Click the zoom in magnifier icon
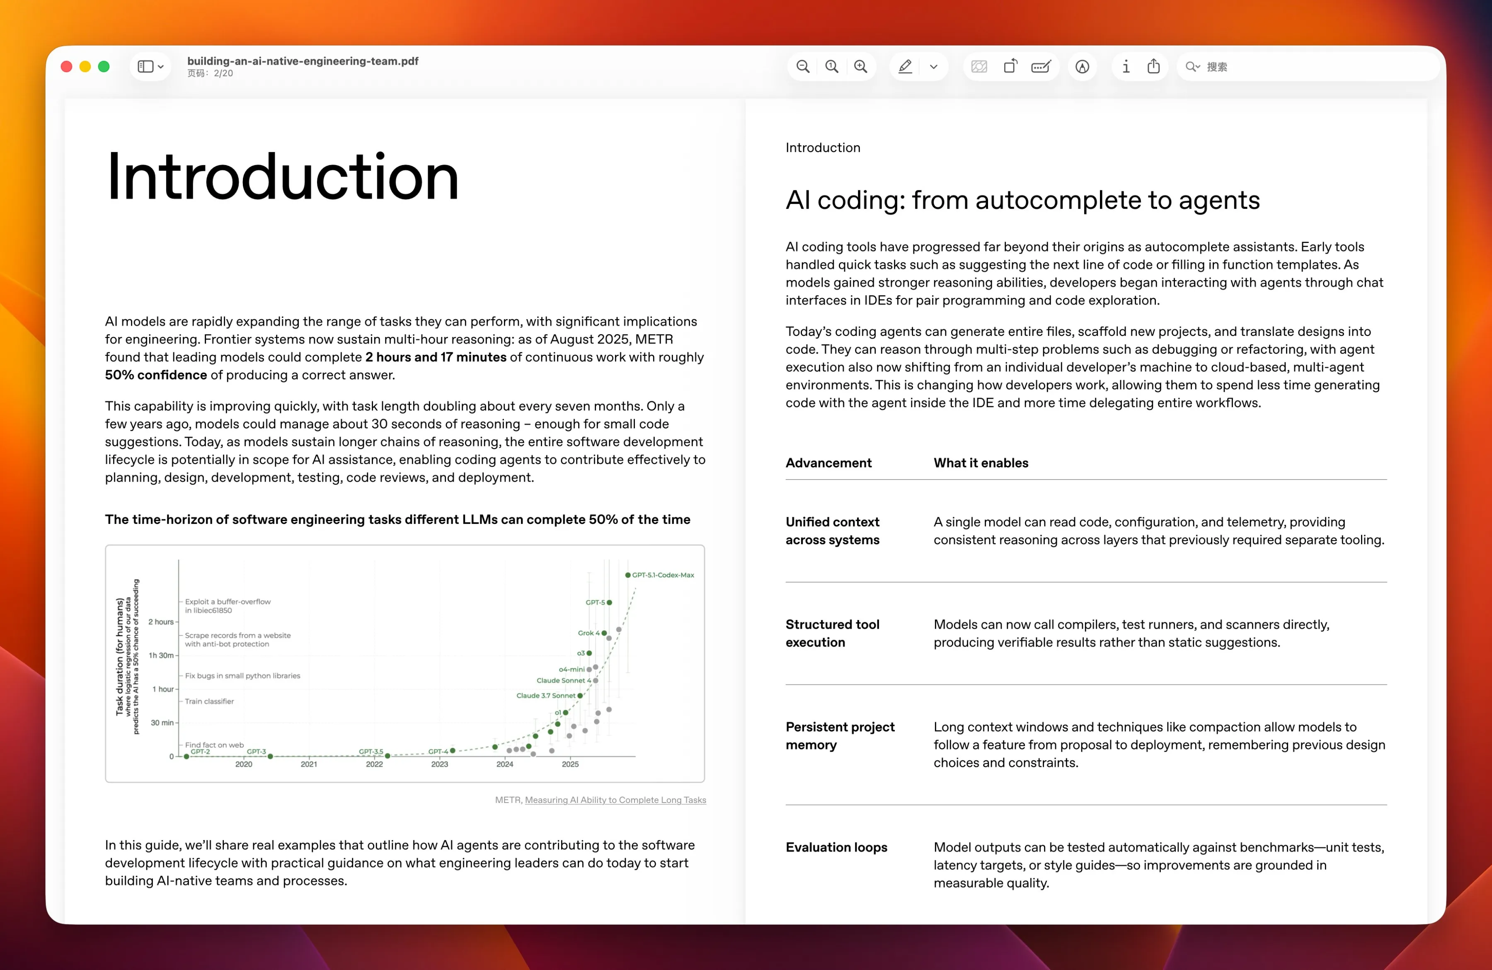 pyautogui.click(x=861, y=66)
